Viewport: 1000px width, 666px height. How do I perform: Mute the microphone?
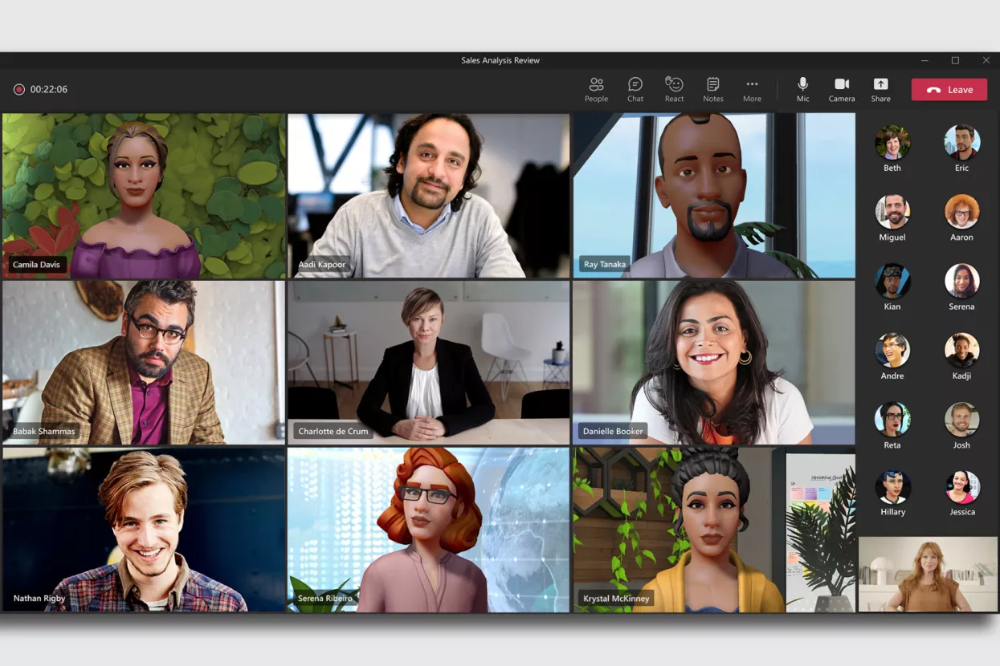click(802, 89)
